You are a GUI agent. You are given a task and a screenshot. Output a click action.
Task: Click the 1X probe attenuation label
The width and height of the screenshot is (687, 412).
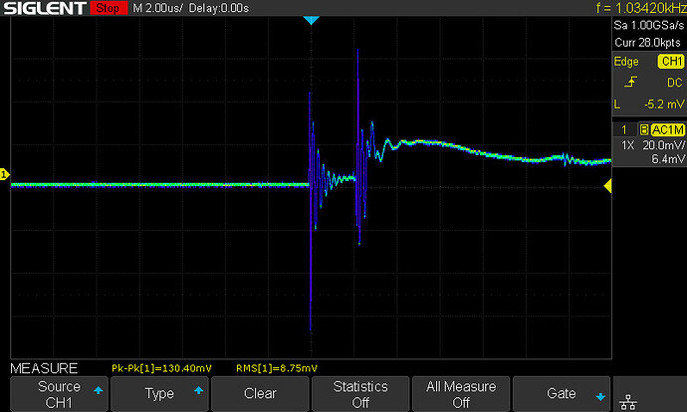[x=627, y=145]
